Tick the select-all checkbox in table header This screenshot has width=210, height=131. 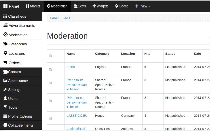50,56
